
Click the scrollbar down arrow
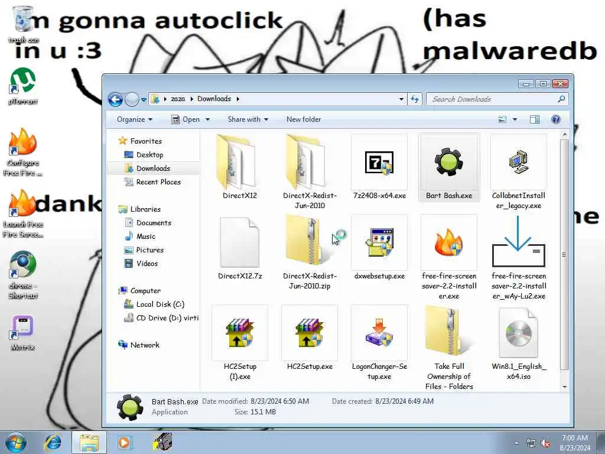[x=564, y=387]
